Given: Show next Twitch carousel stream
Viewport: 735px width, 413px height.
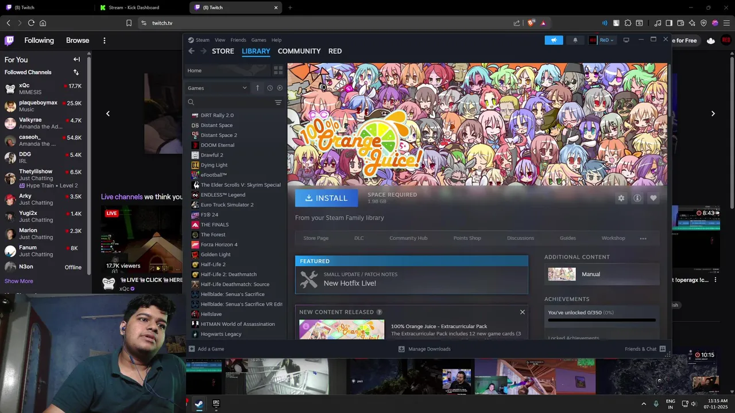Looking at the screenshot, I should click(x=713, y=114).
